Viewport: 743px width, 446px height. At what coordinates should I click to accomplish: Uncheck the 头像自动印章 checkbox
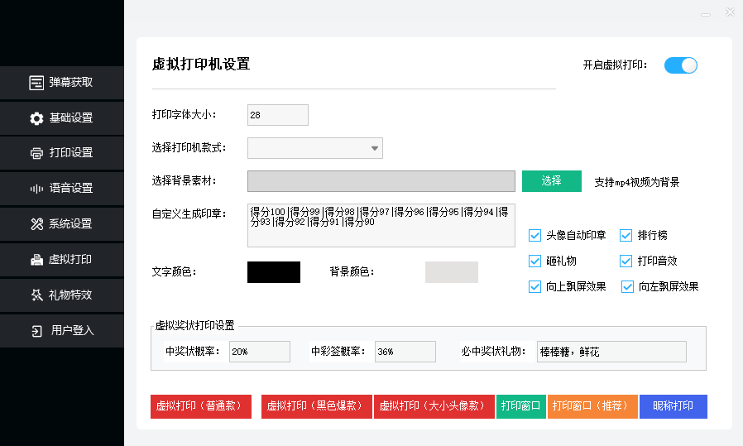coord(534,236)
